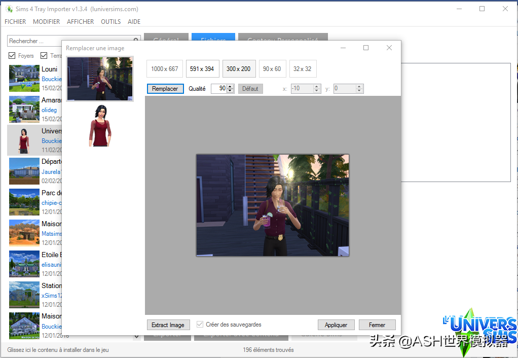Click the Fermer button

coord(377,325)
